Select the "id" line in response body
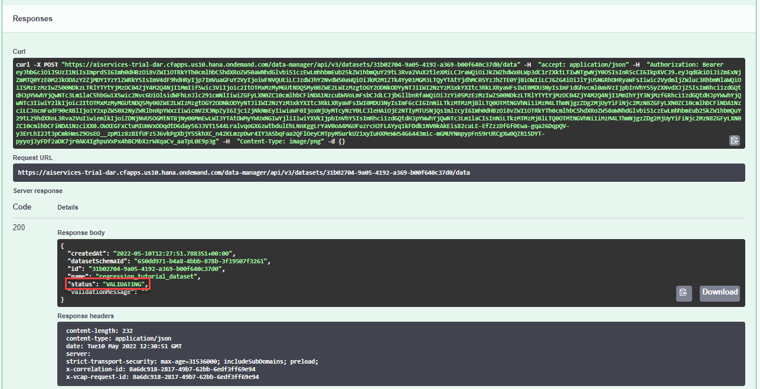The height and width of the screenshot is (389, 760). [145, 269]
